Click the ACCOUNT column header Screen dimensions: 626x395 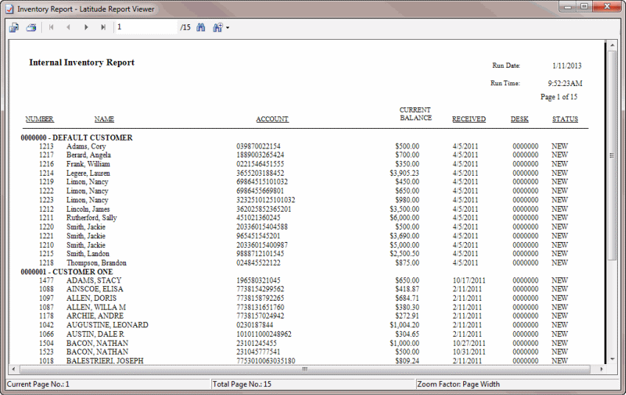point(272,119)
